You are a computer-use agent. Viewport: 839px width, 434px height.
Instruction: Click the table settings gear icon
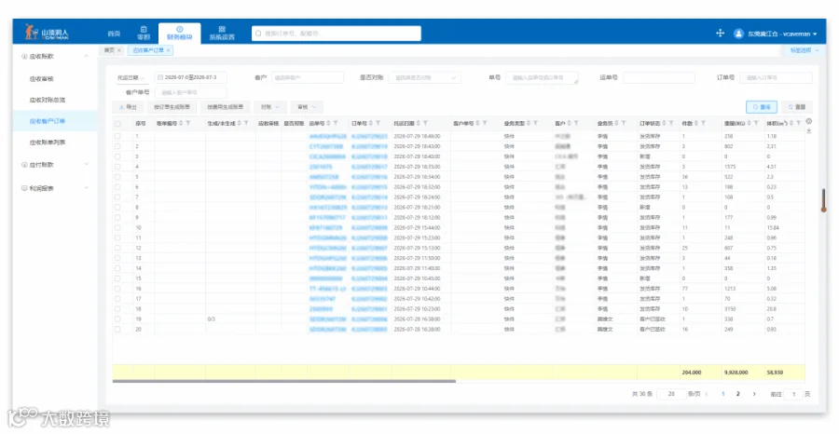click(x=808, y=121)
